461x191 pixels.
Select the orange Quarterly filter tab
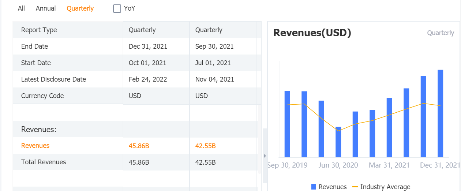[80, 8]
